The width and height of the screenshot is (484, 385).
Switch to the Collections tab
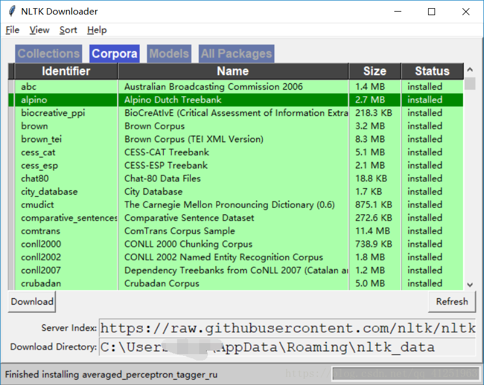click(x=48, y=54)
